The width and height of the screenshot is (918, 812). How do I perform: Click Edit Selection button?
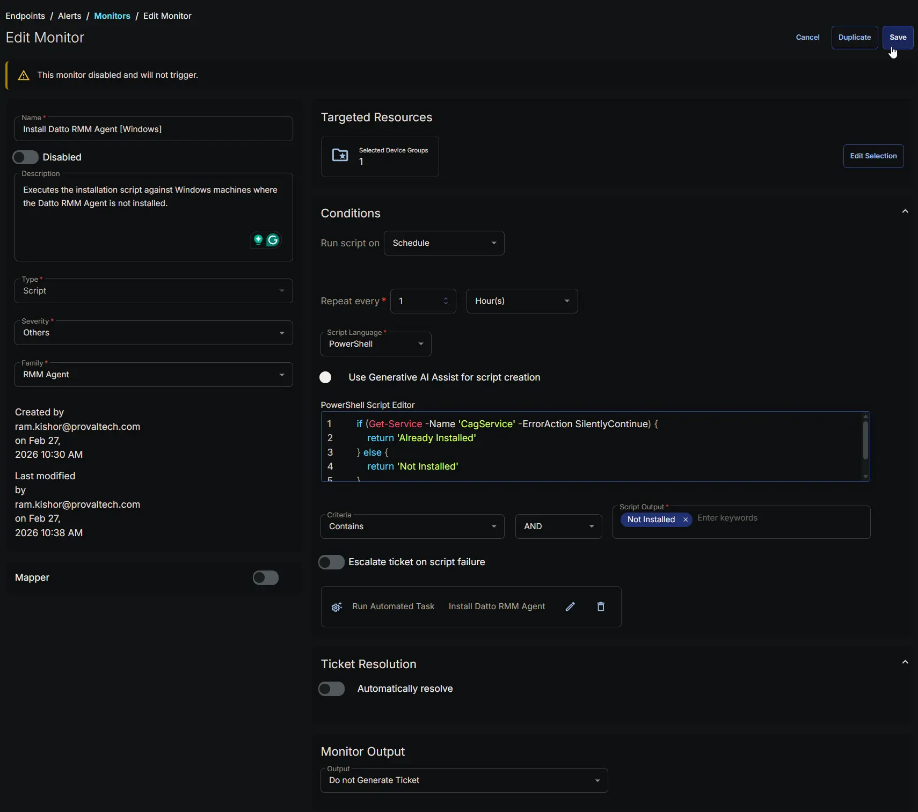873,156
